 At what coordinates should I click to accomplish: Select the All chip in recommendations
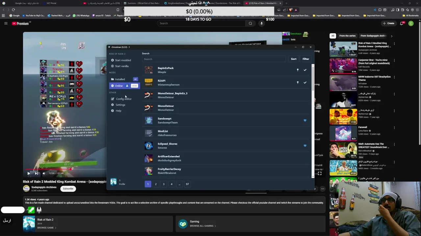coord(333,36)
